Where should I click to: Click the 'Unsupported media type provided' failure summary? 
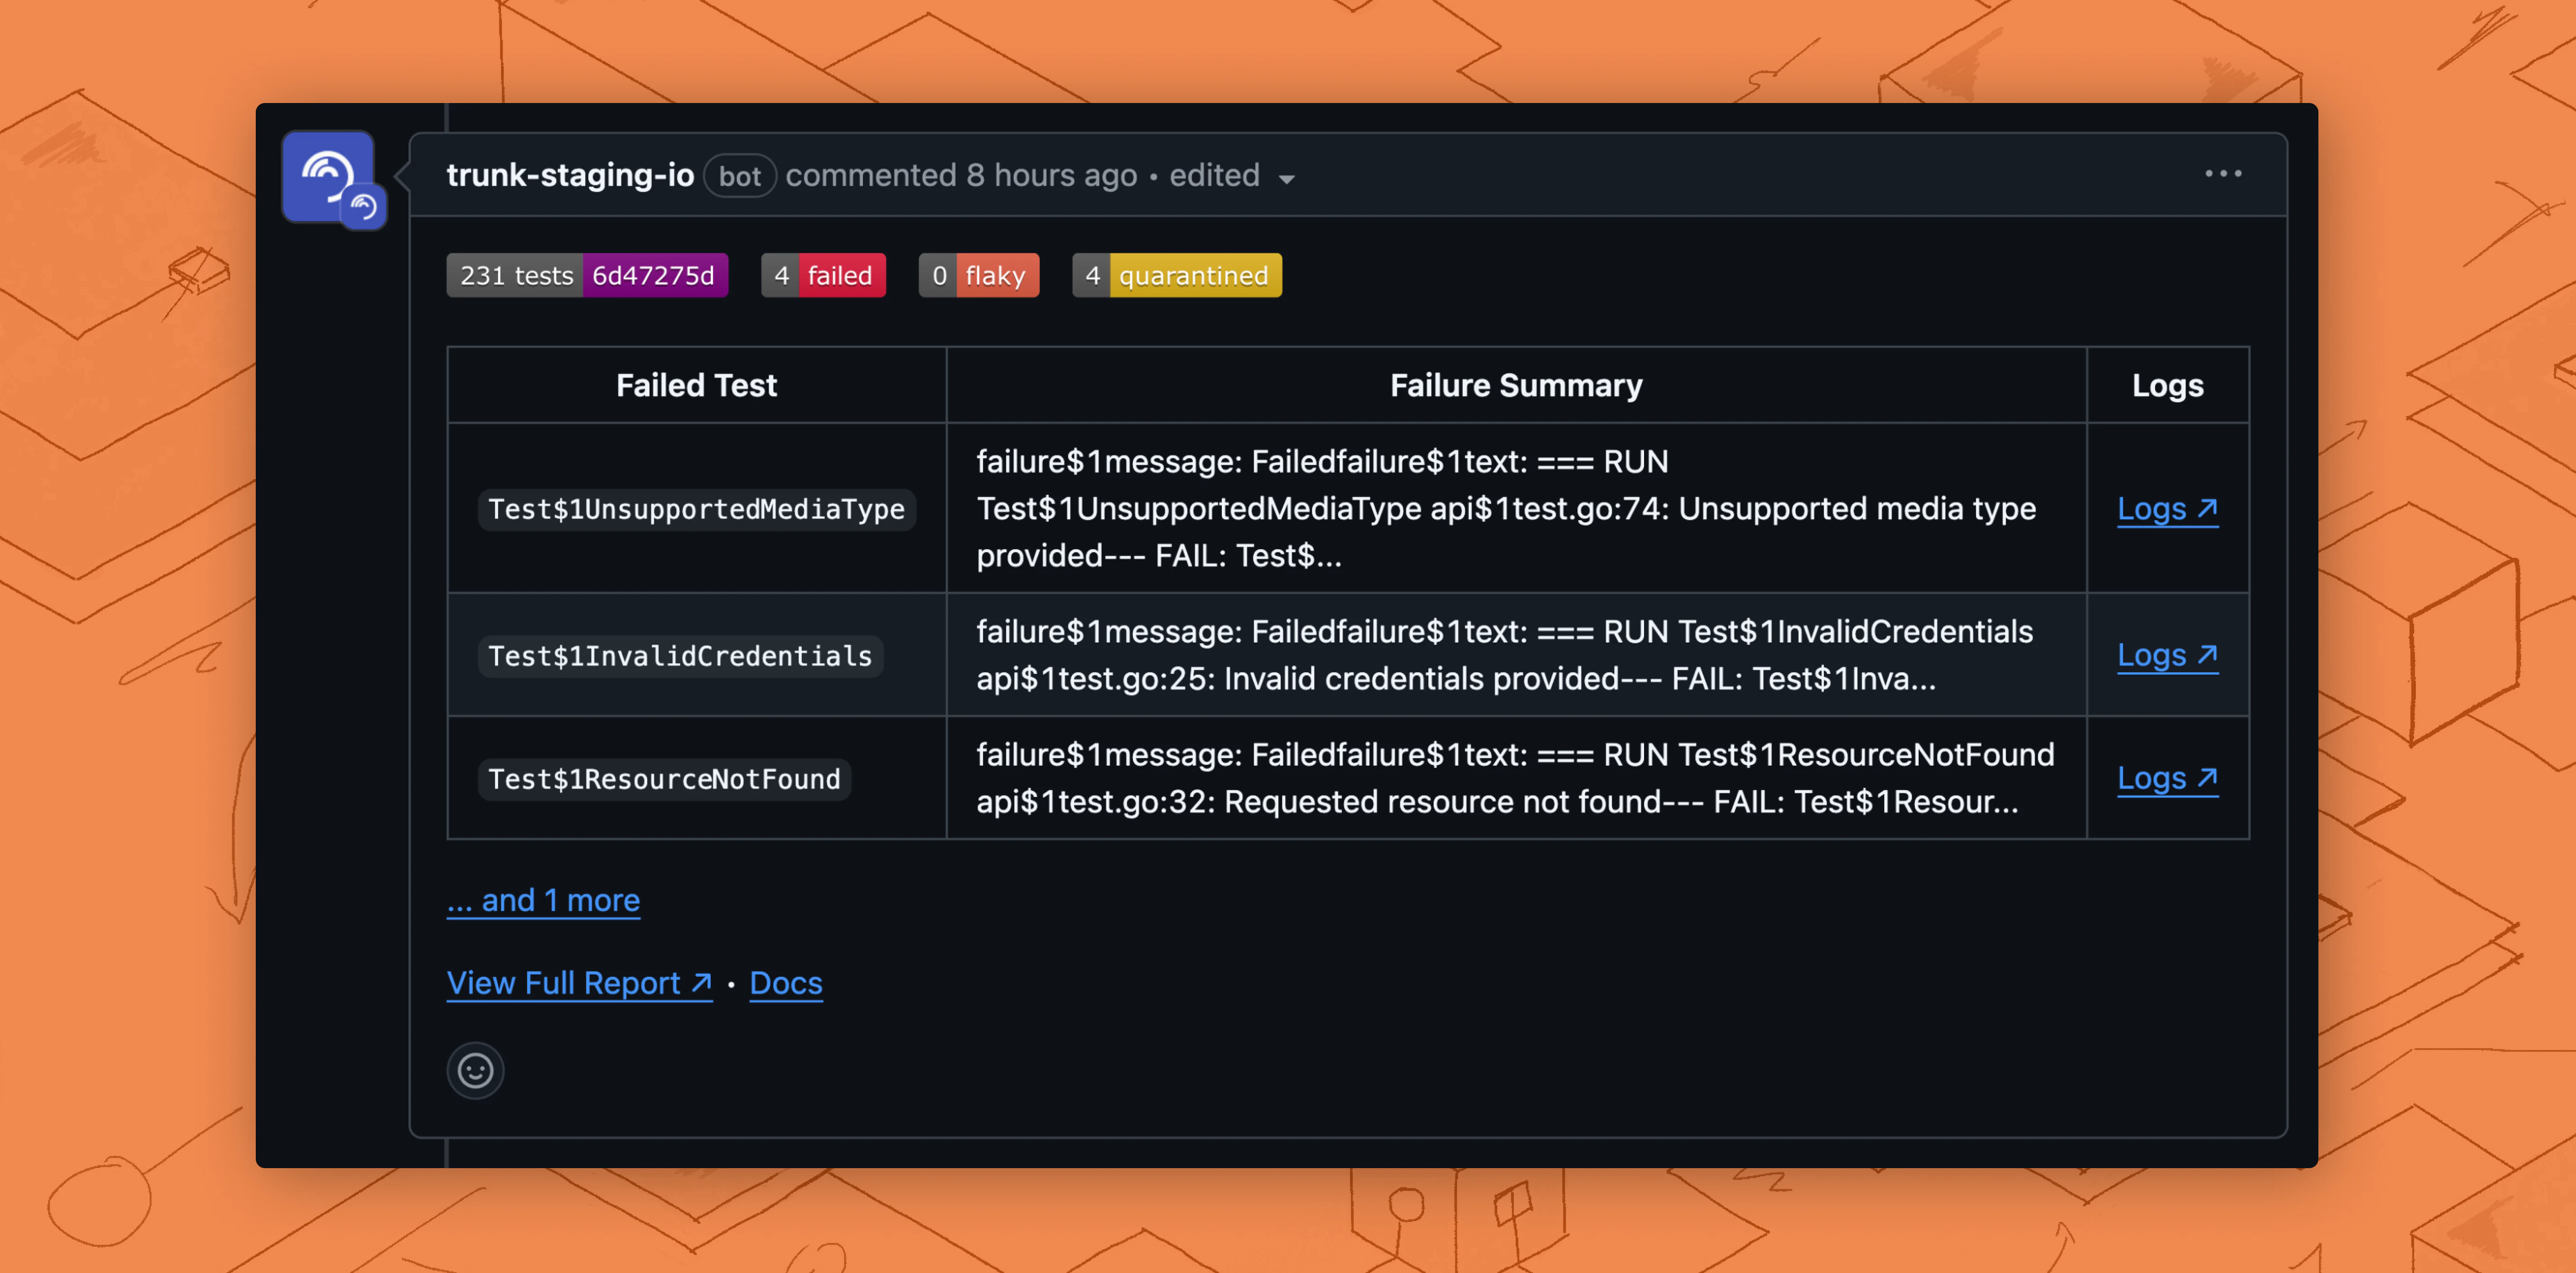(1516, 508)
